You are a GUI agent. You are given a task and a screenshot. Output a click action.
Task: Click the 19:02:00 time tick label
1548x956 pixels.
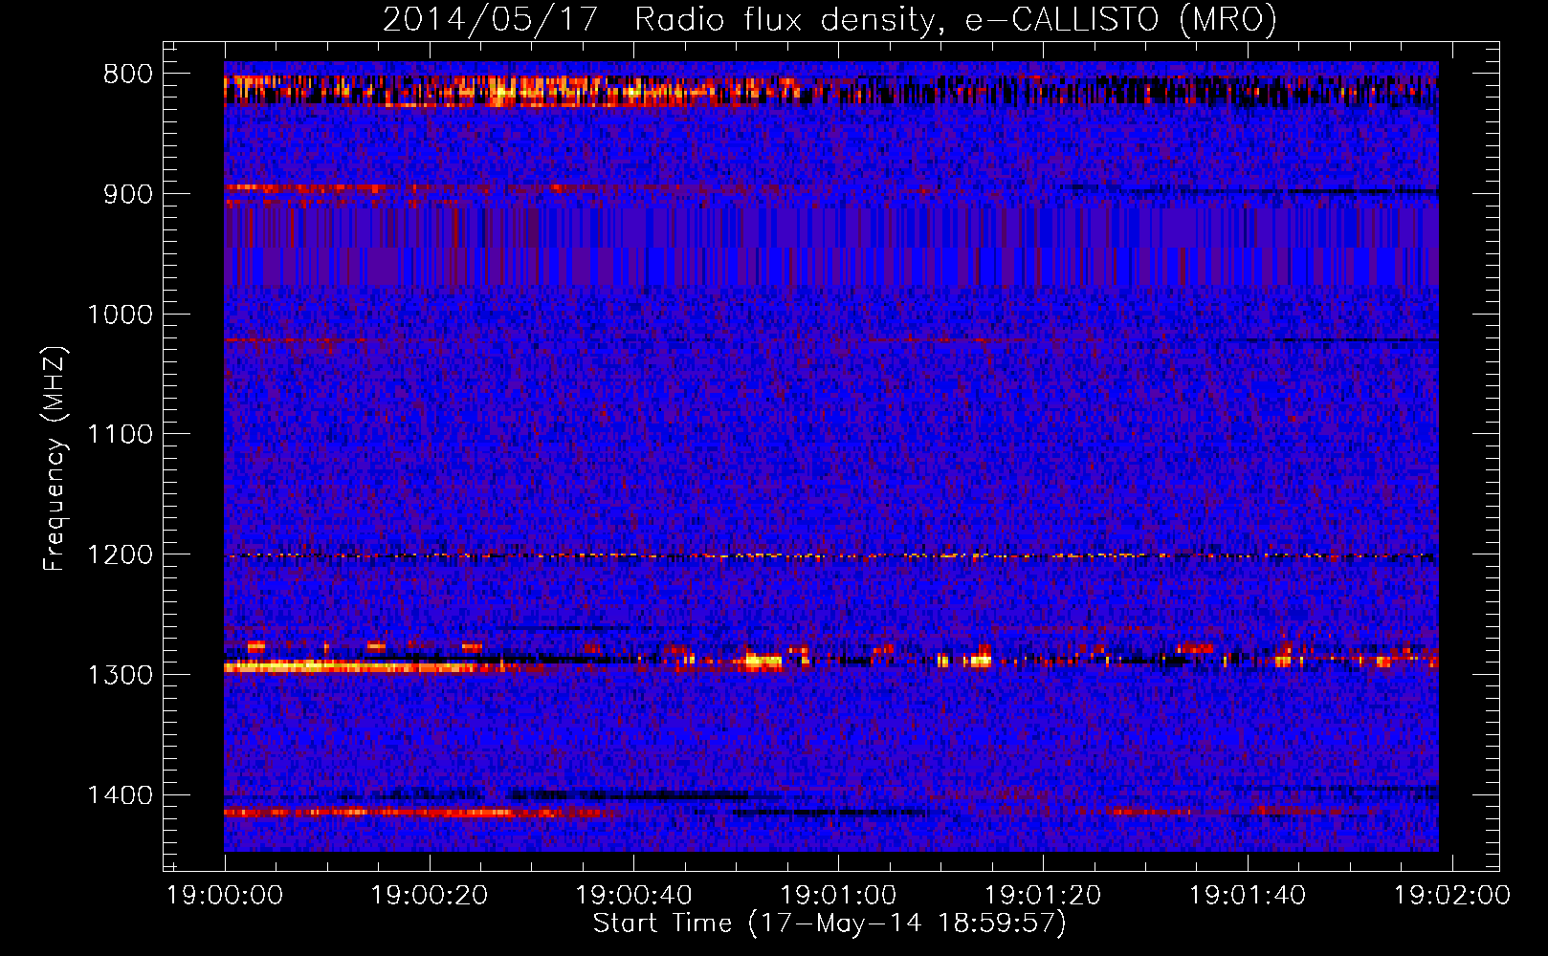(x=1452, y=896)
